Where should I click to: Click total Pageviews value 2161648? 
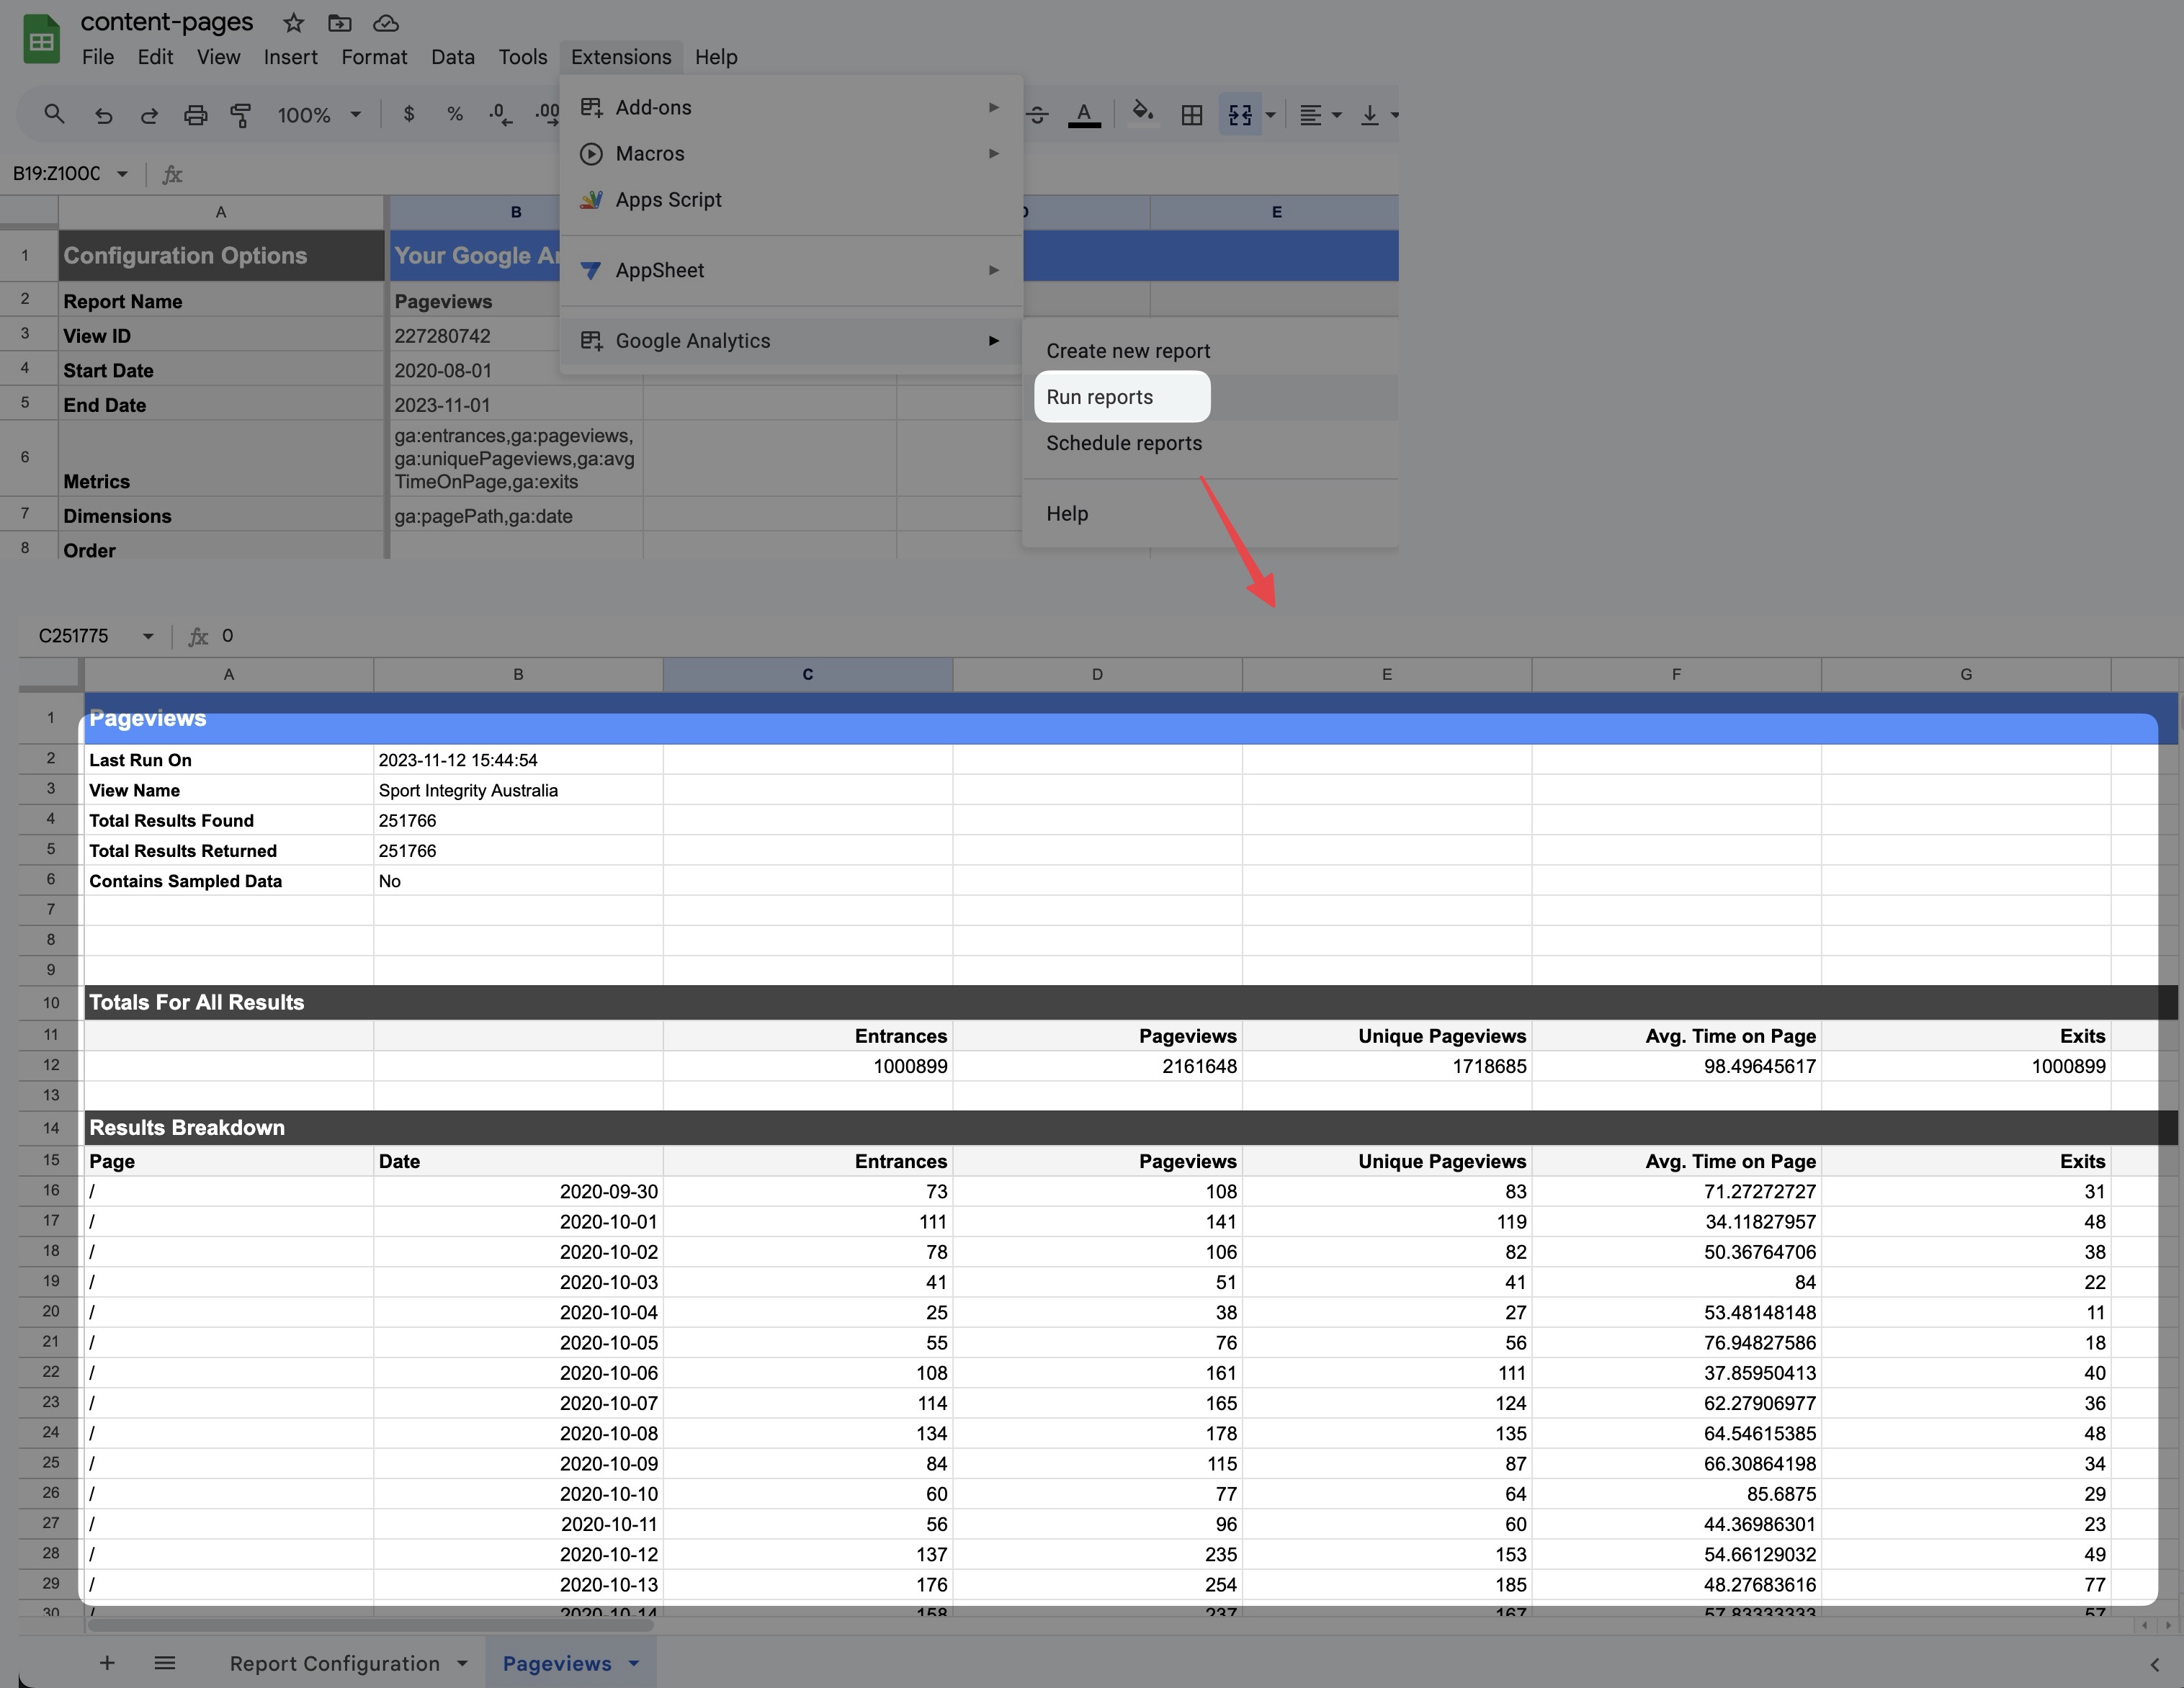1097,1066
